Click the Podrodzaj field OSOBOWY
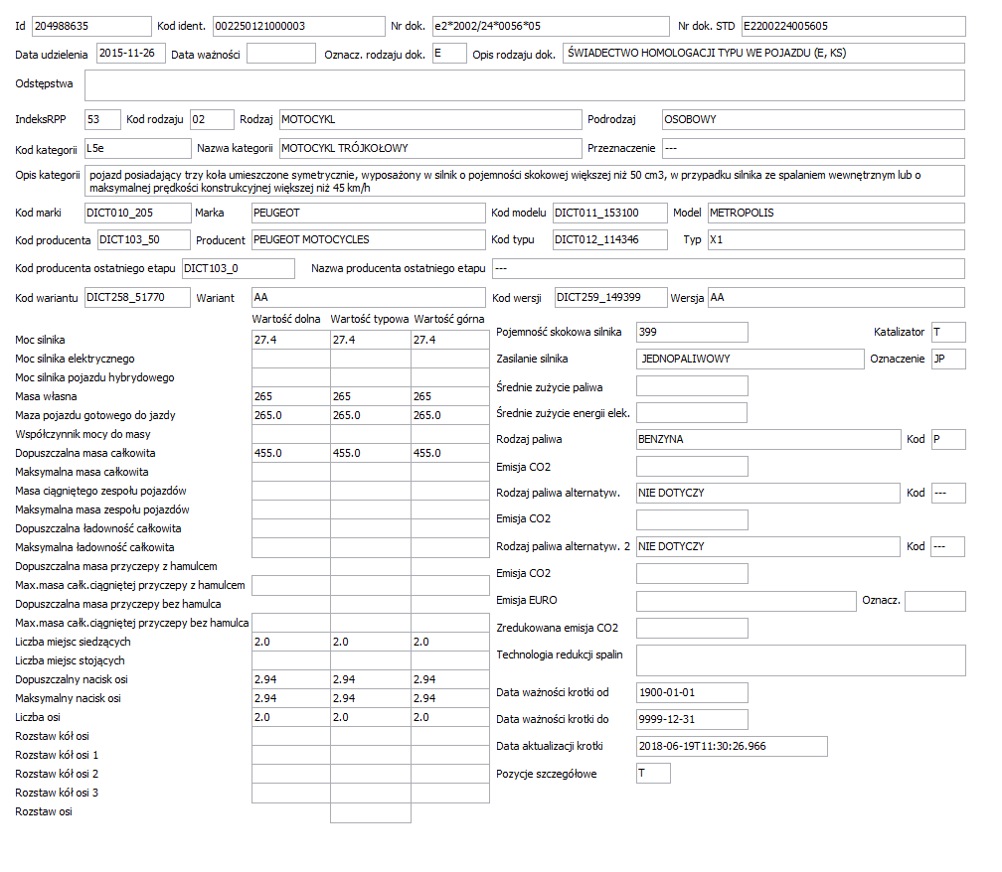The width and height of the screenshot is (1002, 872). [813, 119]
